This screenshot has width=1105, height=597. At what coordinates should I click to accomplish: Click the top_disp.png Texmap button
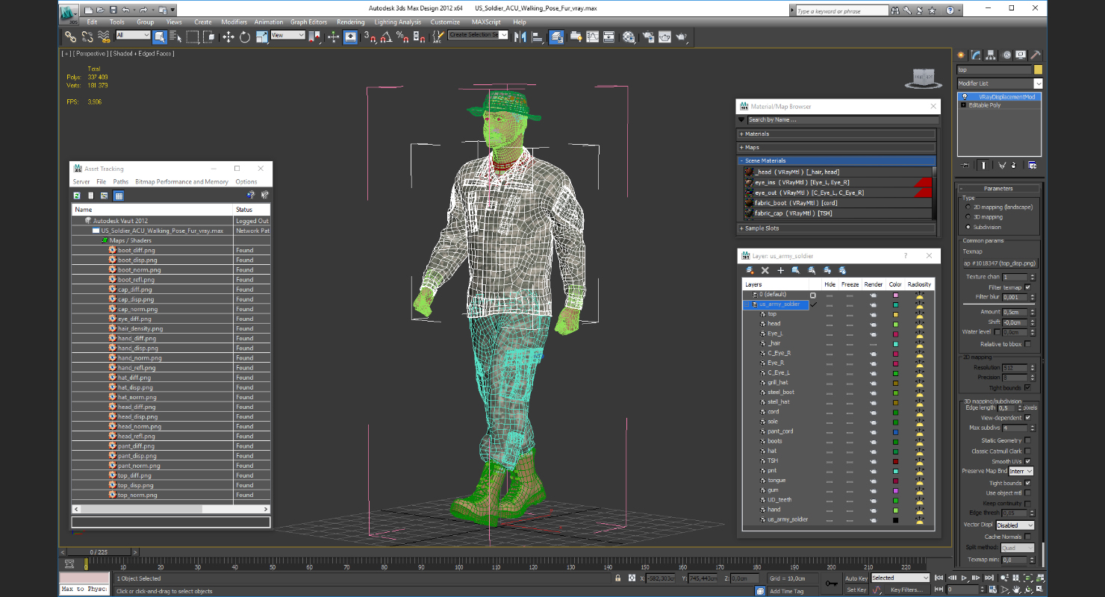1000,263
